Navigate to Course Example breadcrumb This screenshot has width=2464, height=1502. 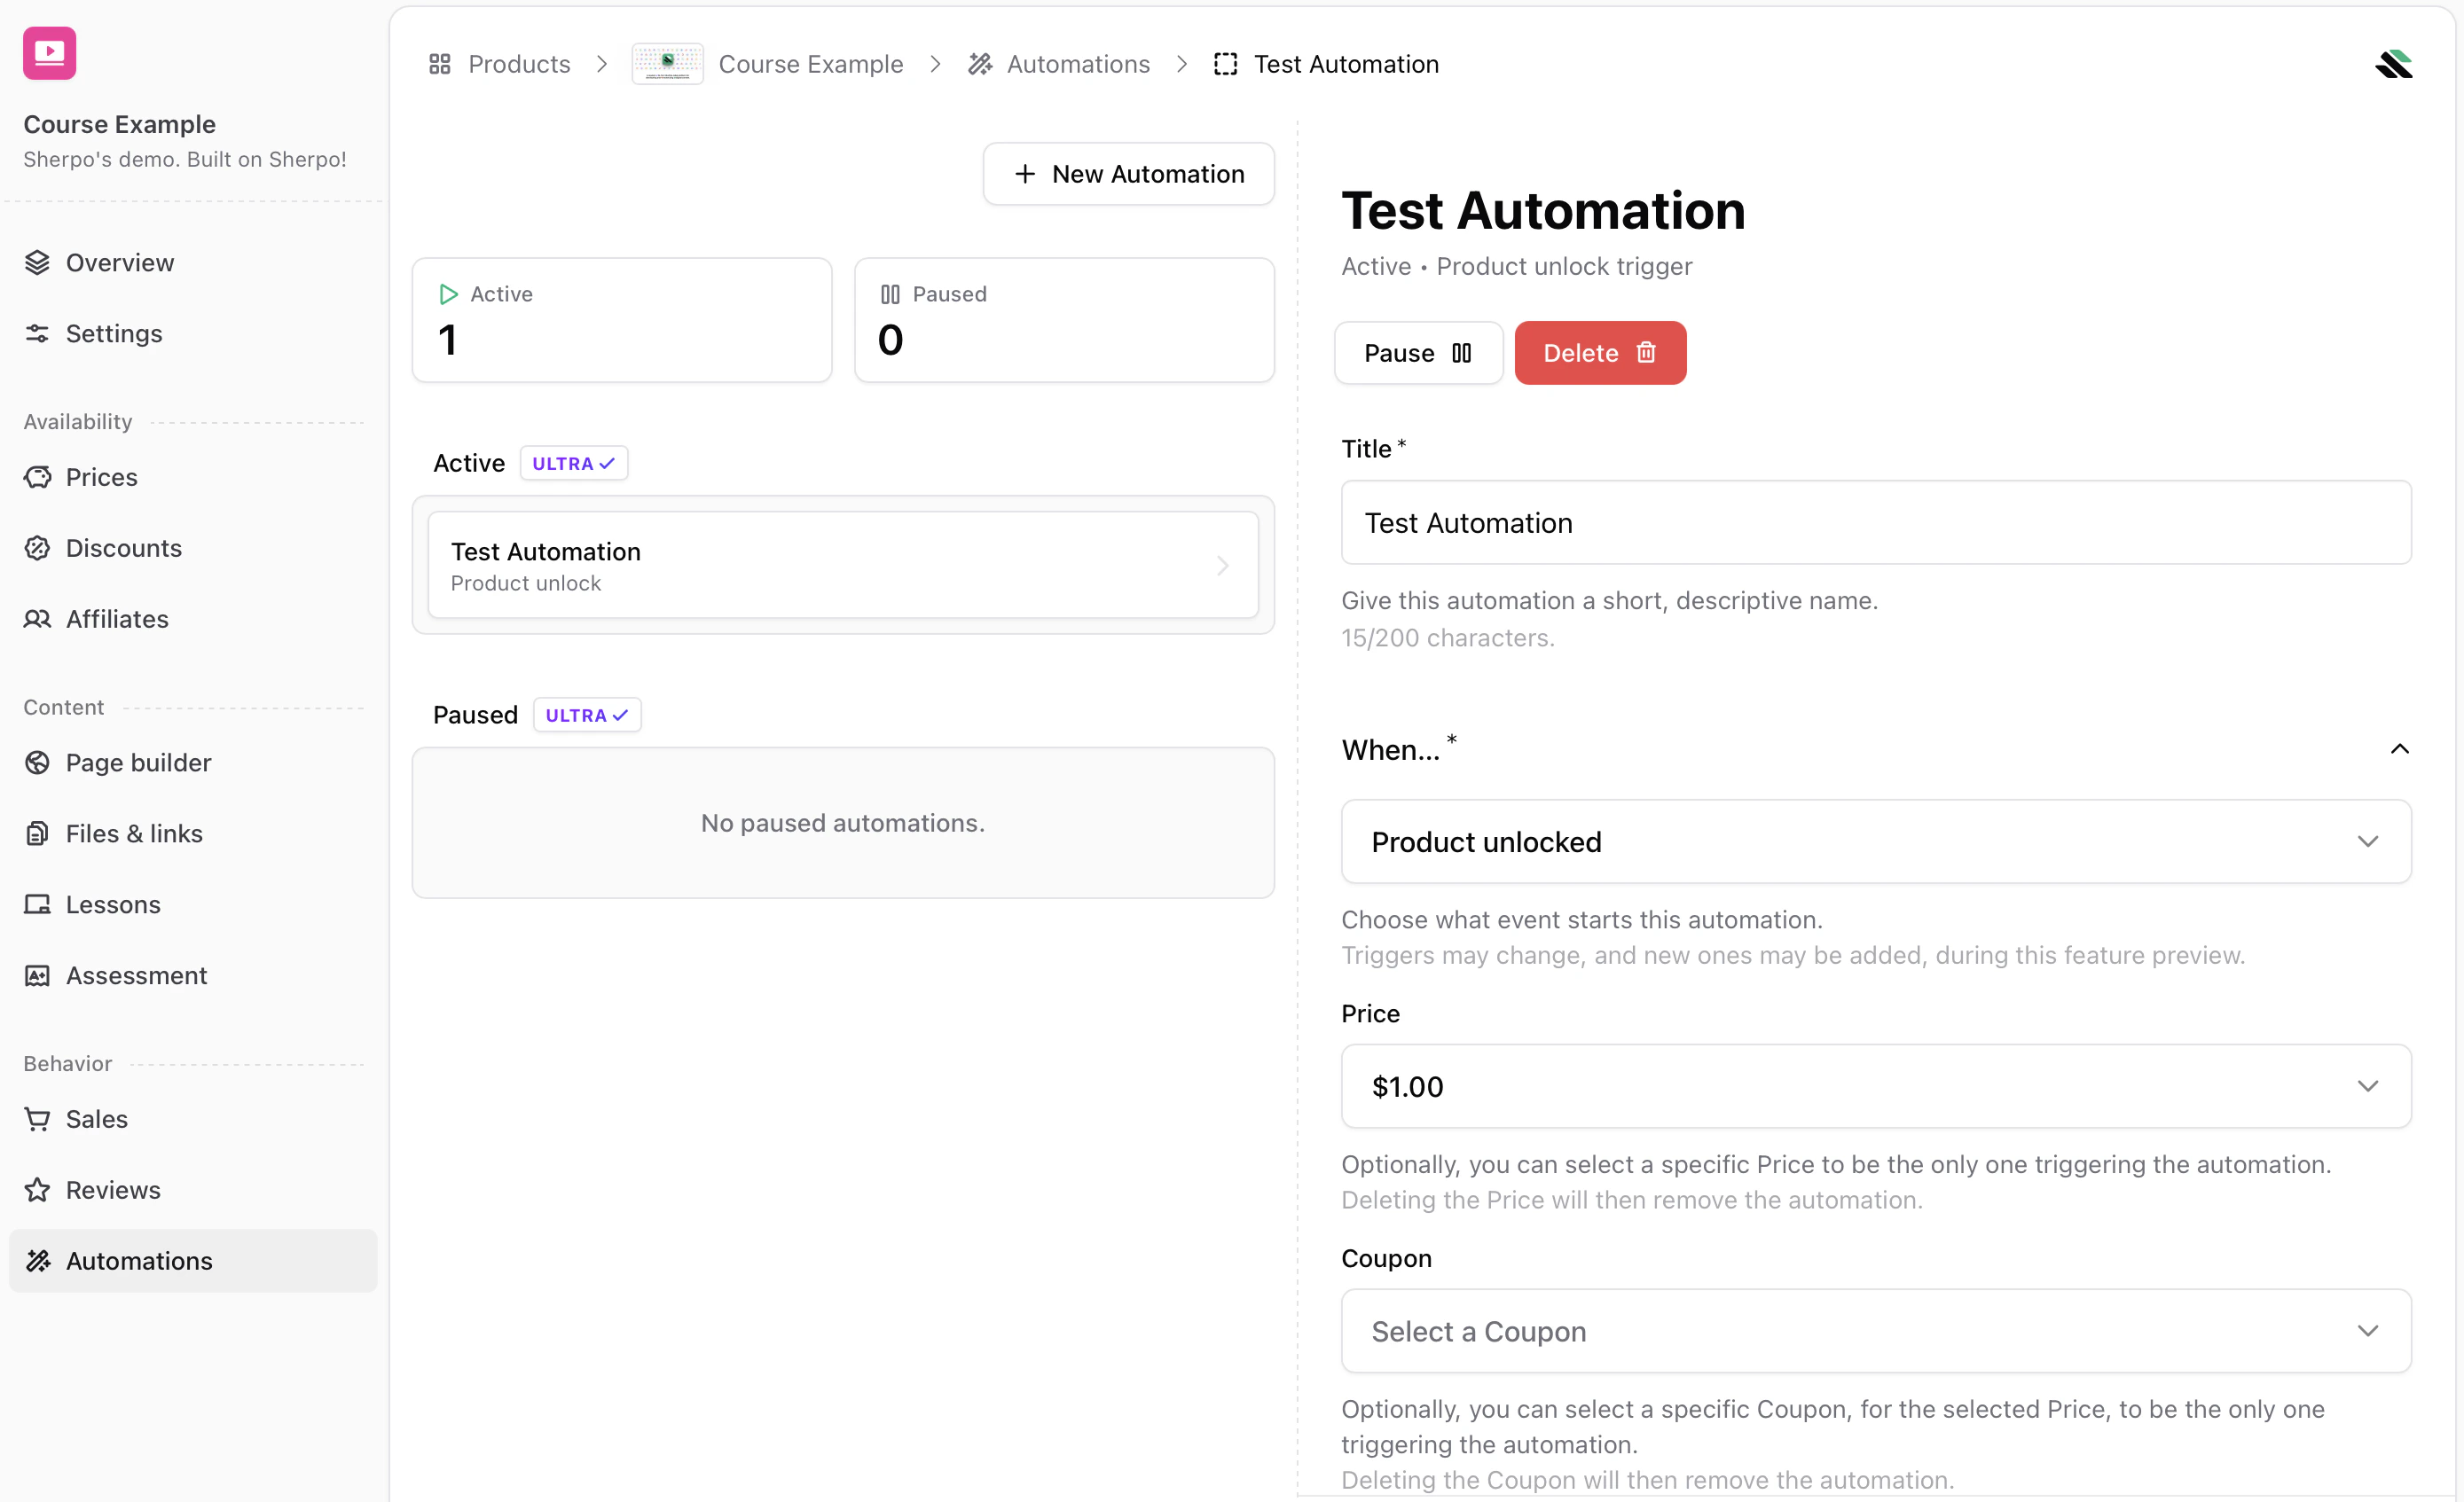click(811, 63)
